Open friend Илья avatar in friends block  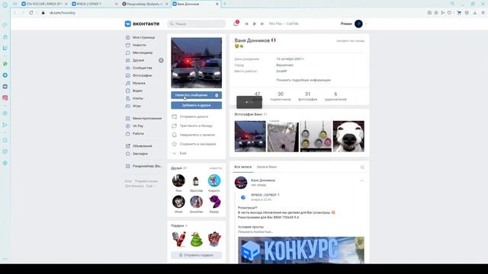click(178, 202)
